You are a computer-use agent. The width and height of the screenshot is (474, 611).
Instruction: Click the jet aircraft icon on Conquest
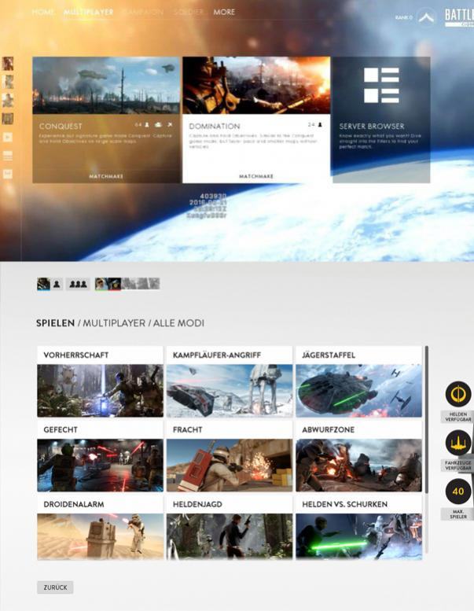coord(170,125)
